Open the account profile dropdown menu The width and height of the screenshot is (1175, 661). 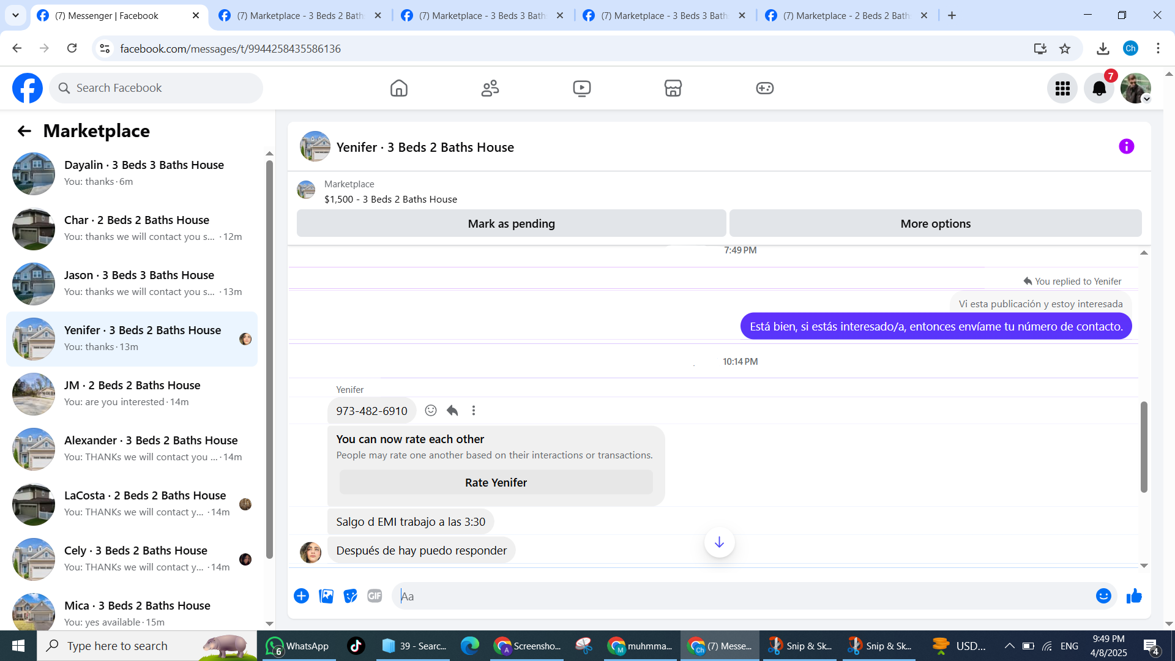(x=1136, y=88)
